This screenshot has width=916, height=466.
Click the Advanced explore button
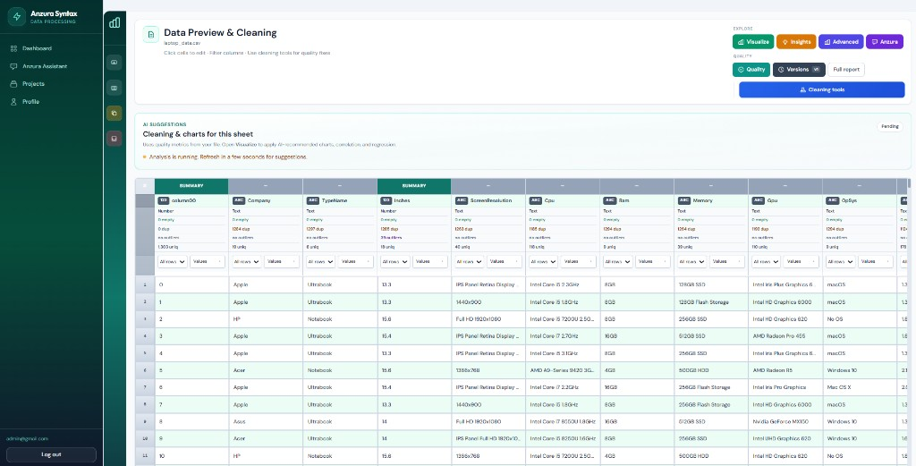pos(841,42)
